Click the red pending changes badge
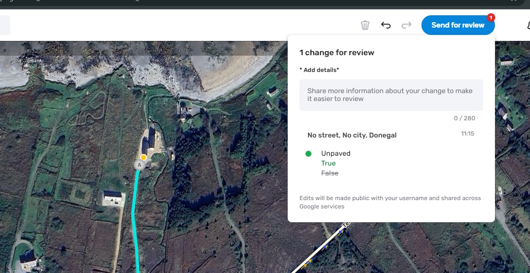 (491, 18)
